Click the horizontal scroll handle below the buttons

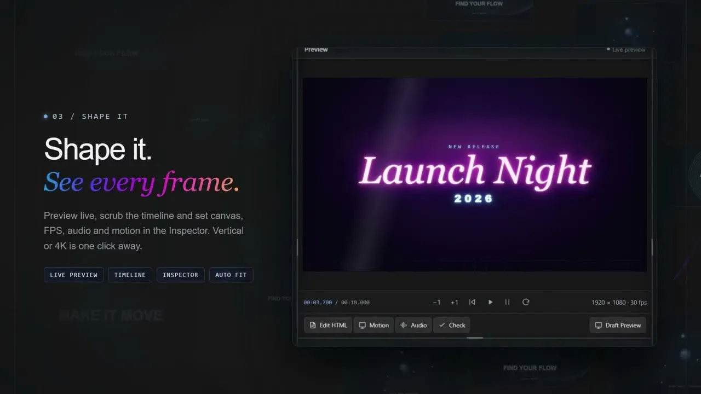coord(475,338)
